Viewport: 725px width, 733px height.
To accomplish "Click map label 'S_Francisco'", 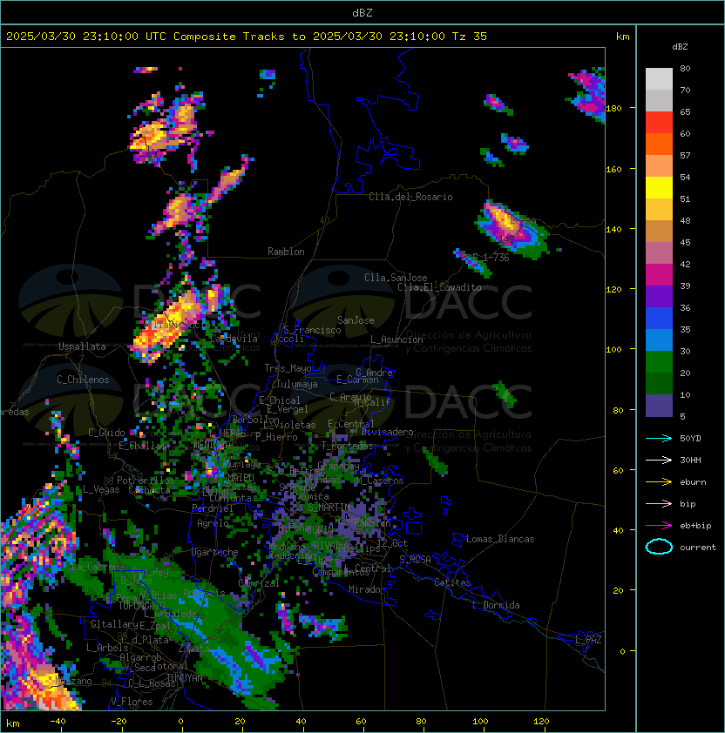I will tap(312, 330).
